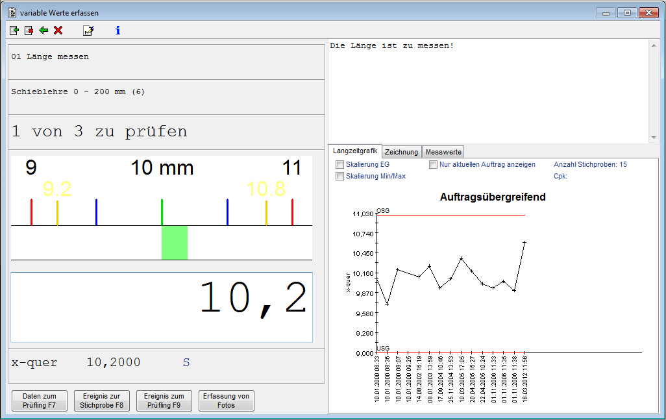Click the USG lower limit label in chart
The width and height of the screenshot is (666, 420).
click(383, 348)
